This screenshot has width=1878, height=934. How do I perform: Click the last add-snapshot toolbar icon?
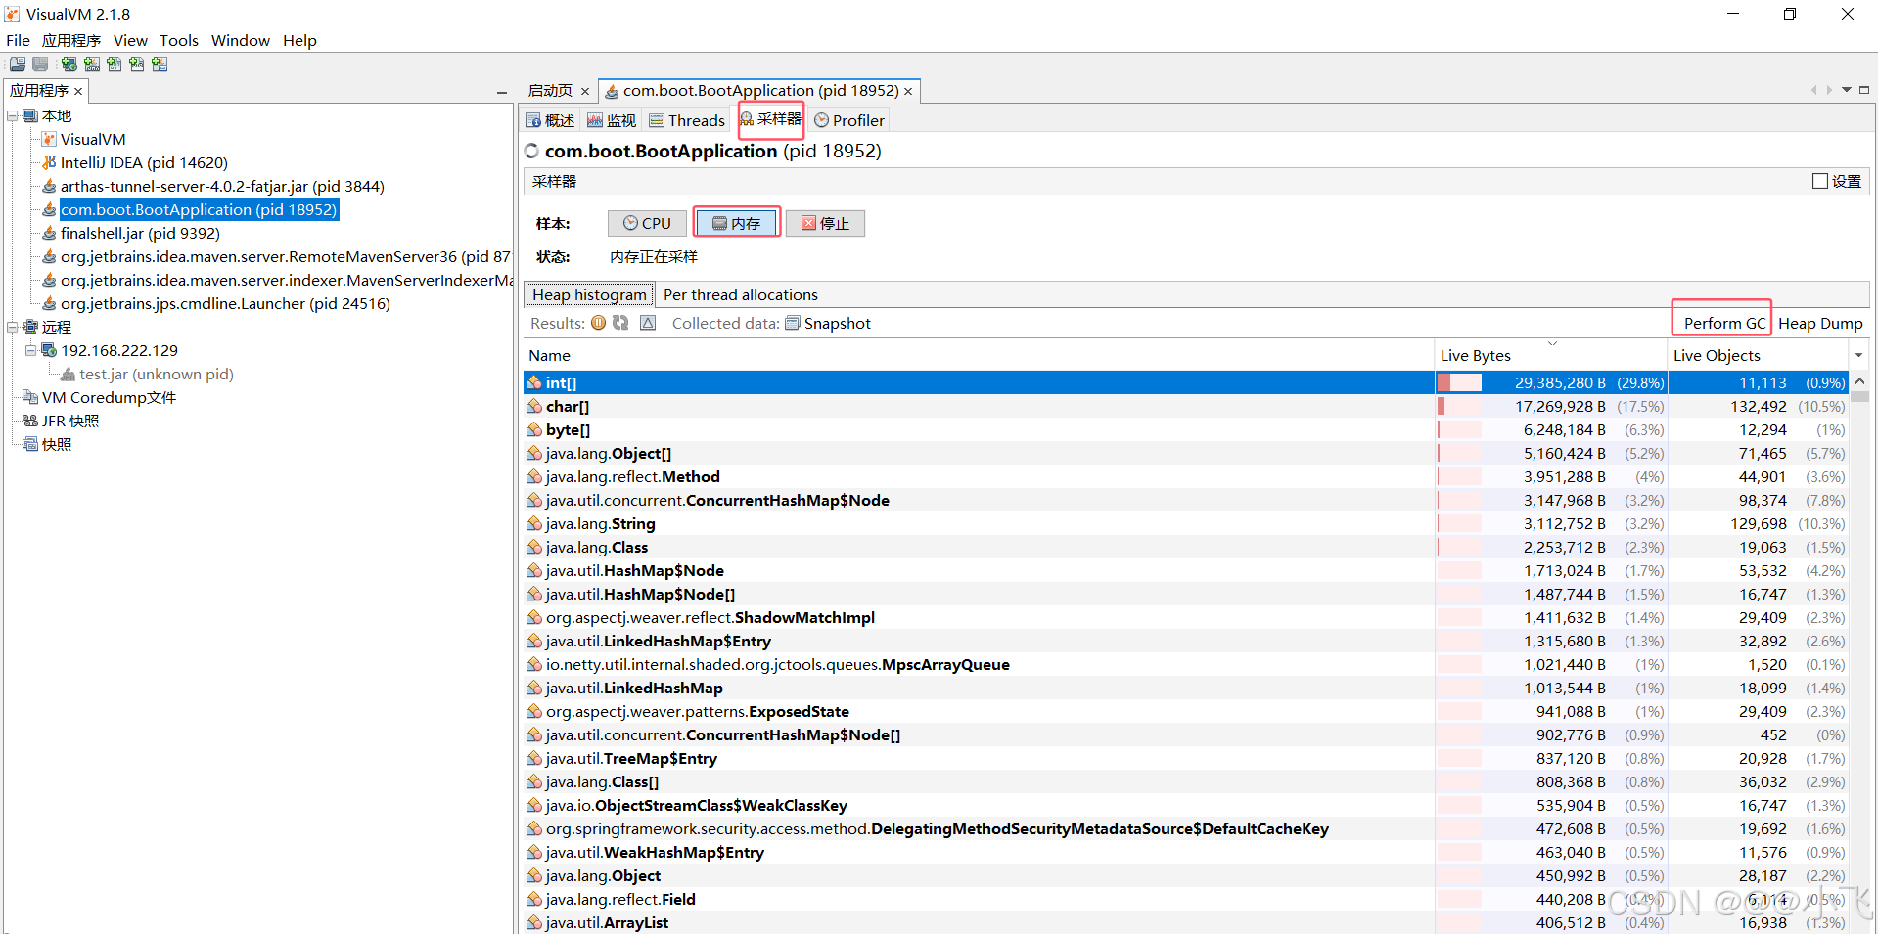160,65
